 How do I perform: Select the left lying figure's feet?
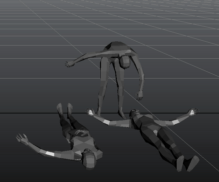[64, 108]
